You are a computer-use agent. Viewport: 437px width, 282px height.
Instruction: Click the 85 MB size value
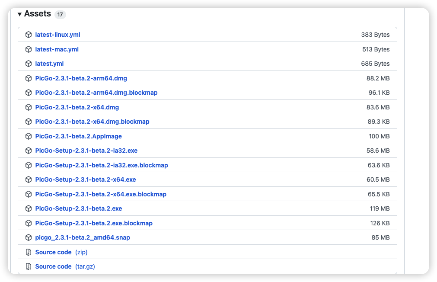(381, 237)
